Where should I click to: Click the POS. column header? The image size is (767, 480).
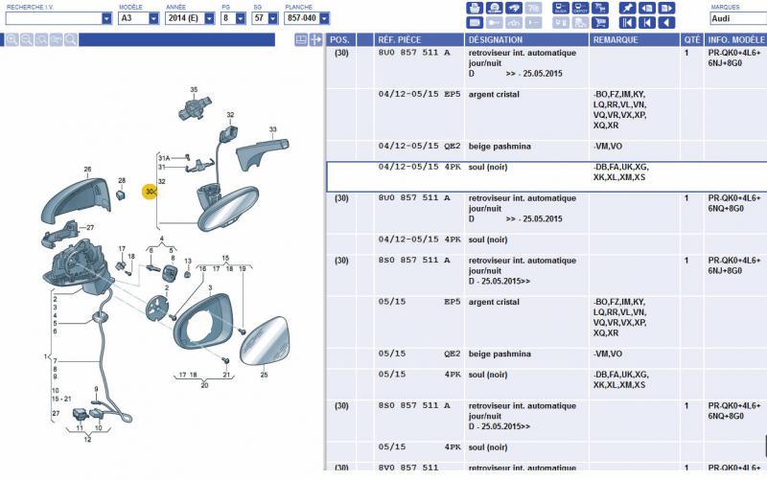click(341, 39)
